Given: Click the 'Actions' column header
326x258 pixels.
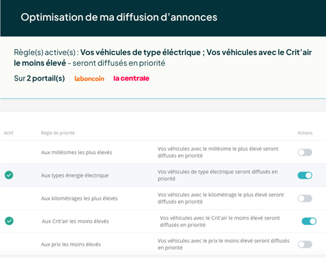Looking at the screenshot, I should point(305,133).
